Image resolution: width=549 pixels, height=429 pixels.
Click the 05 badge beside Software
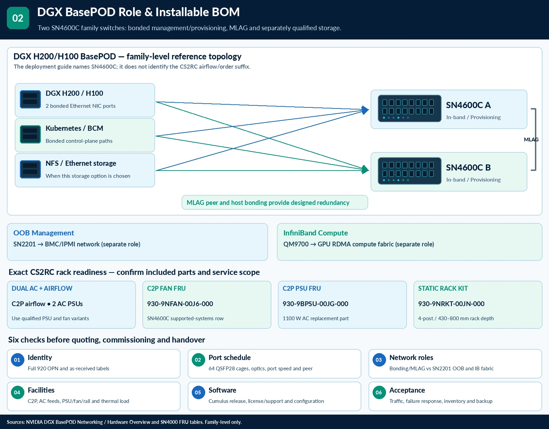click(198, 392)
